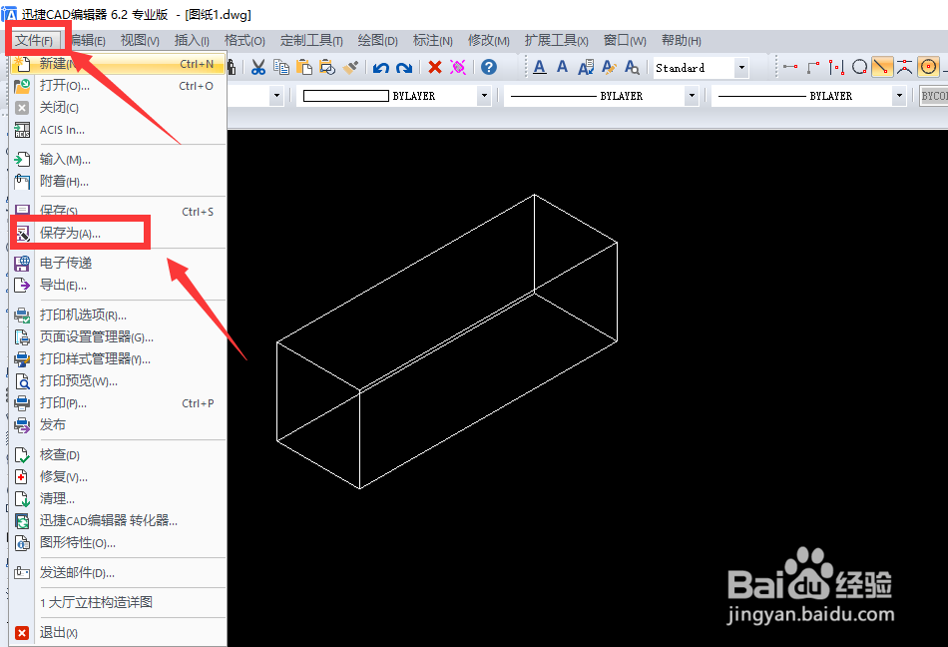This screenshot has width=948, height=647.
Task: Toggle the highlighted circle-target snap icon
Action: click(929, 67)
